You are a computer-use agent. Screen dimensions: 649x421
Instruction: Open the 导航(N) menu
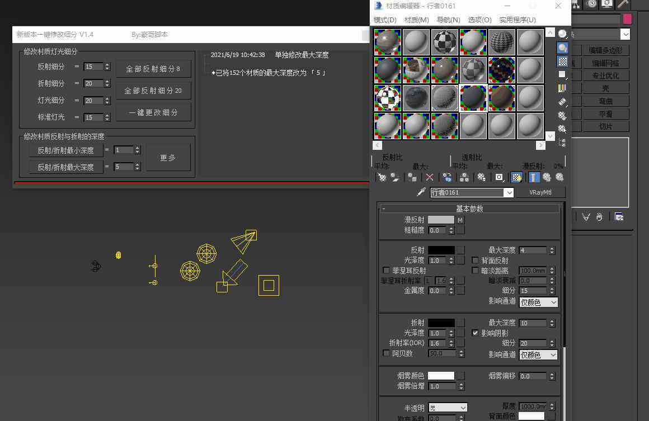point(448,20)
